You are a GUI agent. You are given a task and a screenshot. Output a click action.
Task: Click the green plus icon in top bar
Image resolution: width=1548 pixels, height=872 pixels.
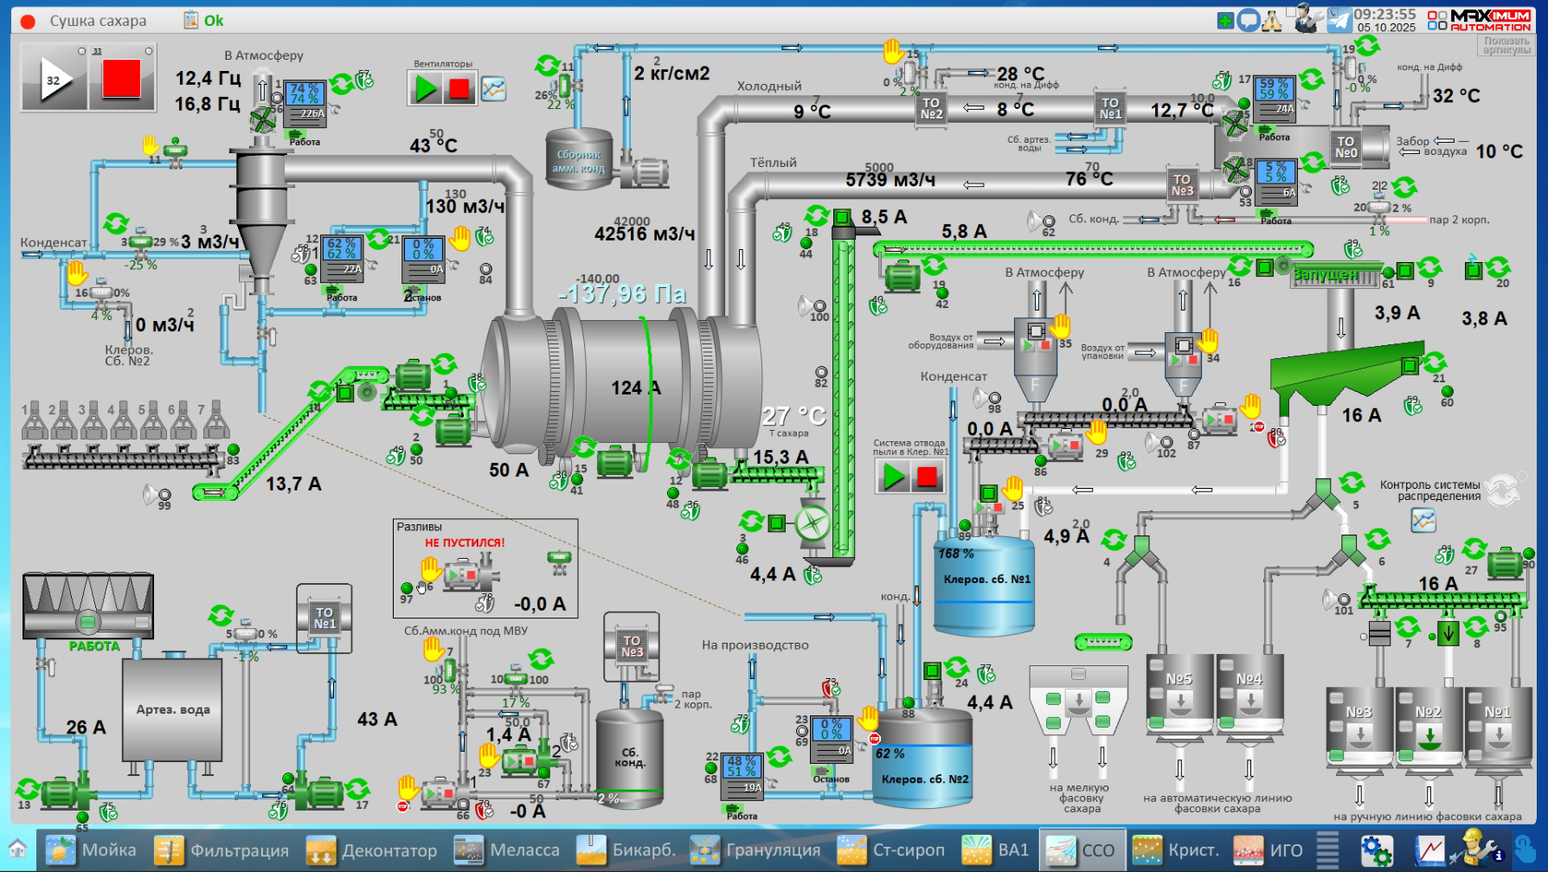1225,20
